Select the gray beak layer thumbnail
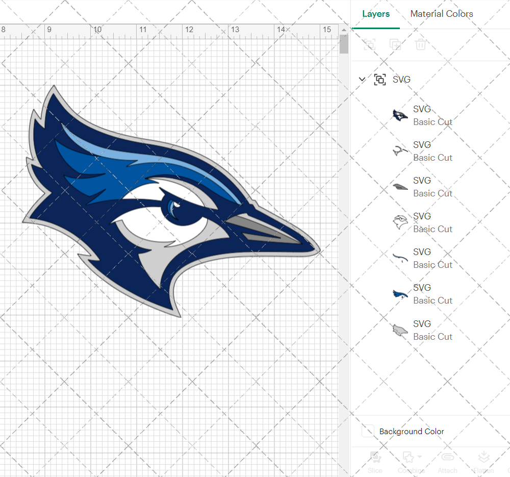The image size is (510, 477). tap(400, 187)
